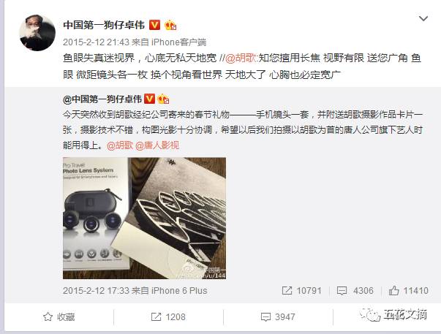Open the @胡歌 mention in the quoted post

(120, 145)
